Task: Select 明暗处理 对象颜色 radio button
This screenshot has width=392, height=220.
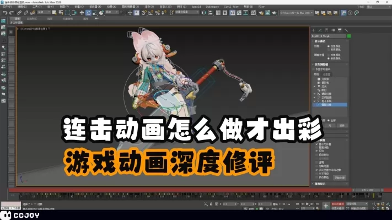Action: (x=329, y=55)
